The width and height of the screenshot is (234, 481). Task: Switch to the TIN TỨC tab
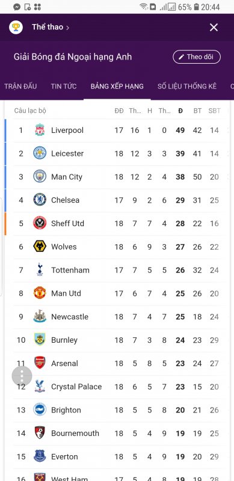pos(64,86)
